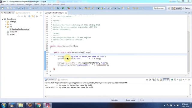Toggle Link with Editor in Navigator
This screenshot has width=192, height=108.
pyautogui.click(x=33, y=16)
